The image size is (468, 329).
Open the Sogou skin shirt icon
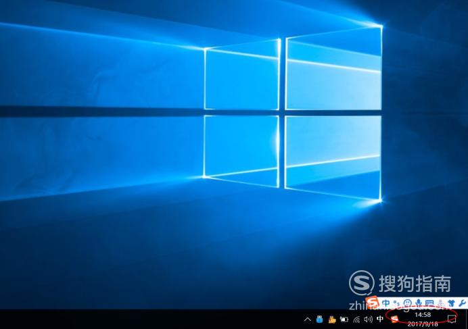pyautogui.click(x=451, y=303)
